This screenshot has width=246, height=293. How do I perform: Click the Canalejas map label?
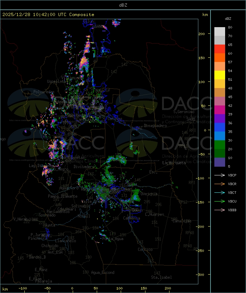pyautogui.click(x=182, y=221)
